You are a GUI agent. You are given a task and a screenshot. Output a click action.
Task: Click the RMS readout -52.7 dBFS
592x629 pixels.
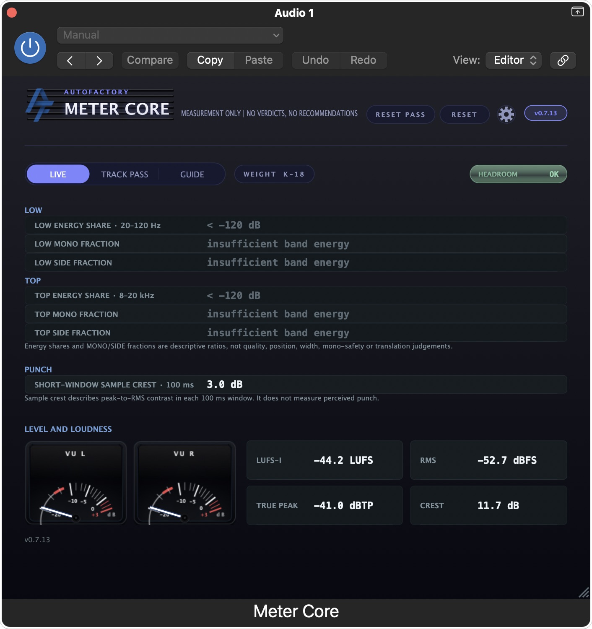[x=488, y=460]
